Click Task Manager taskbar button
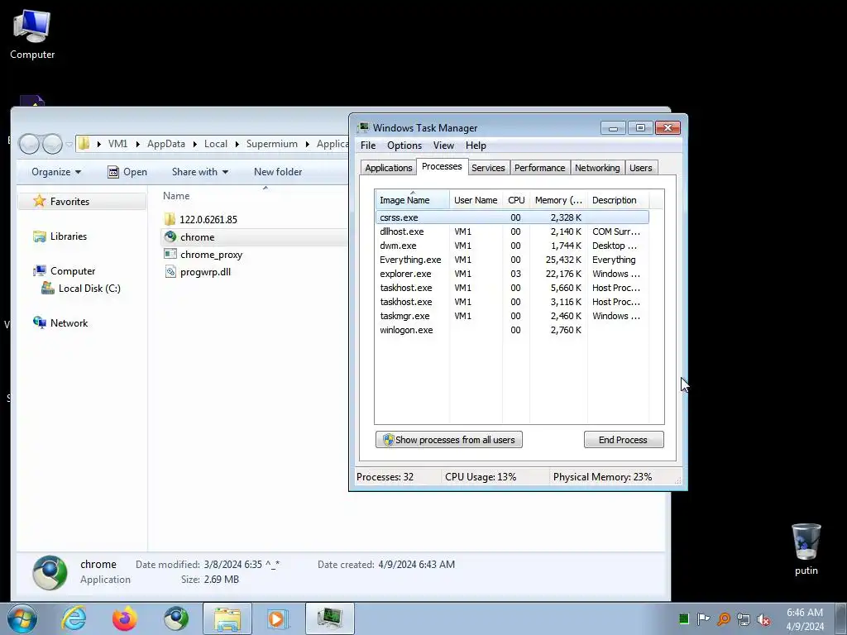847x635 pixels. (329, 618)
